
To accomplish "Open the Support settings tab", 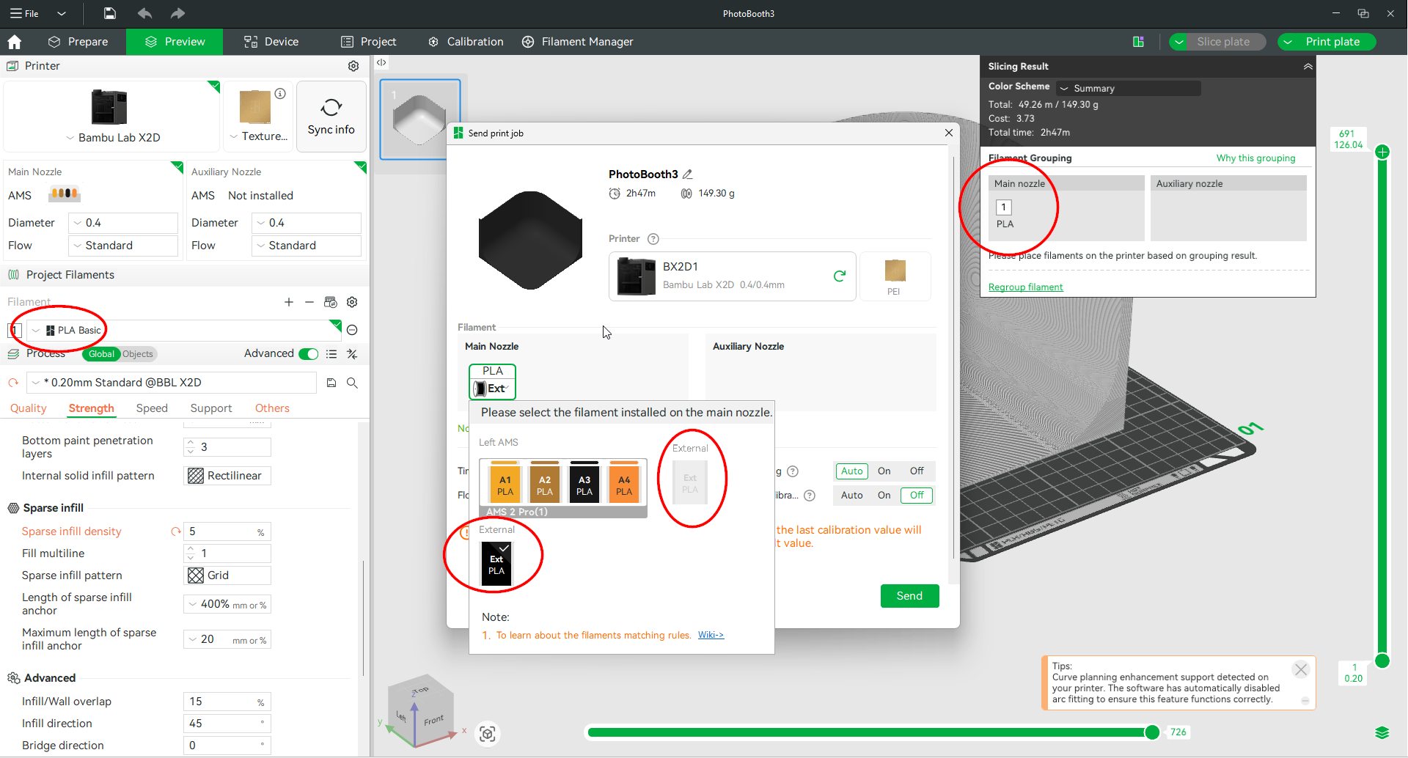I will coord(211,408).
